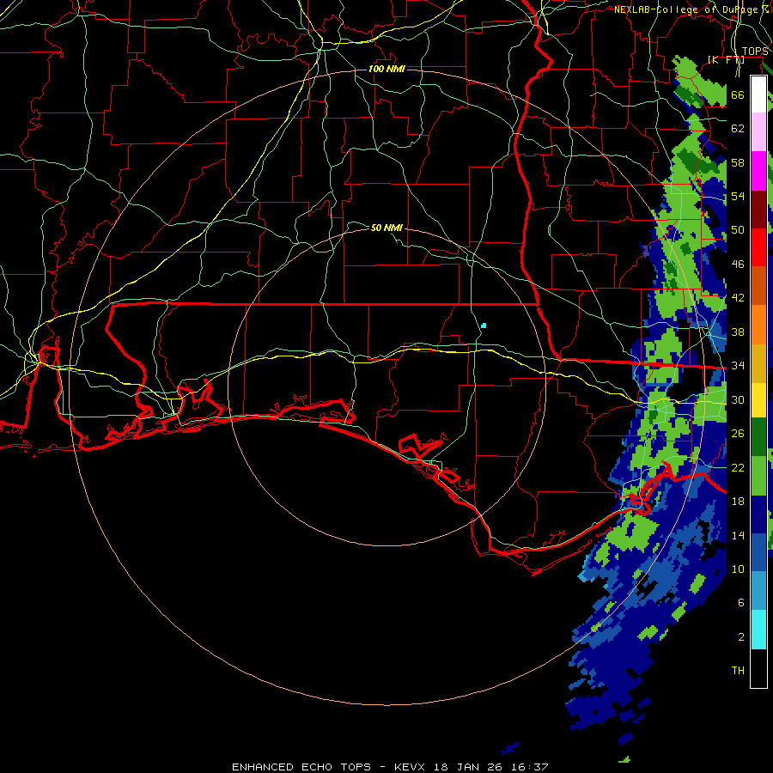Click the '18' legend value
Screen dimensions: 773x773
(x=738, y=502)
